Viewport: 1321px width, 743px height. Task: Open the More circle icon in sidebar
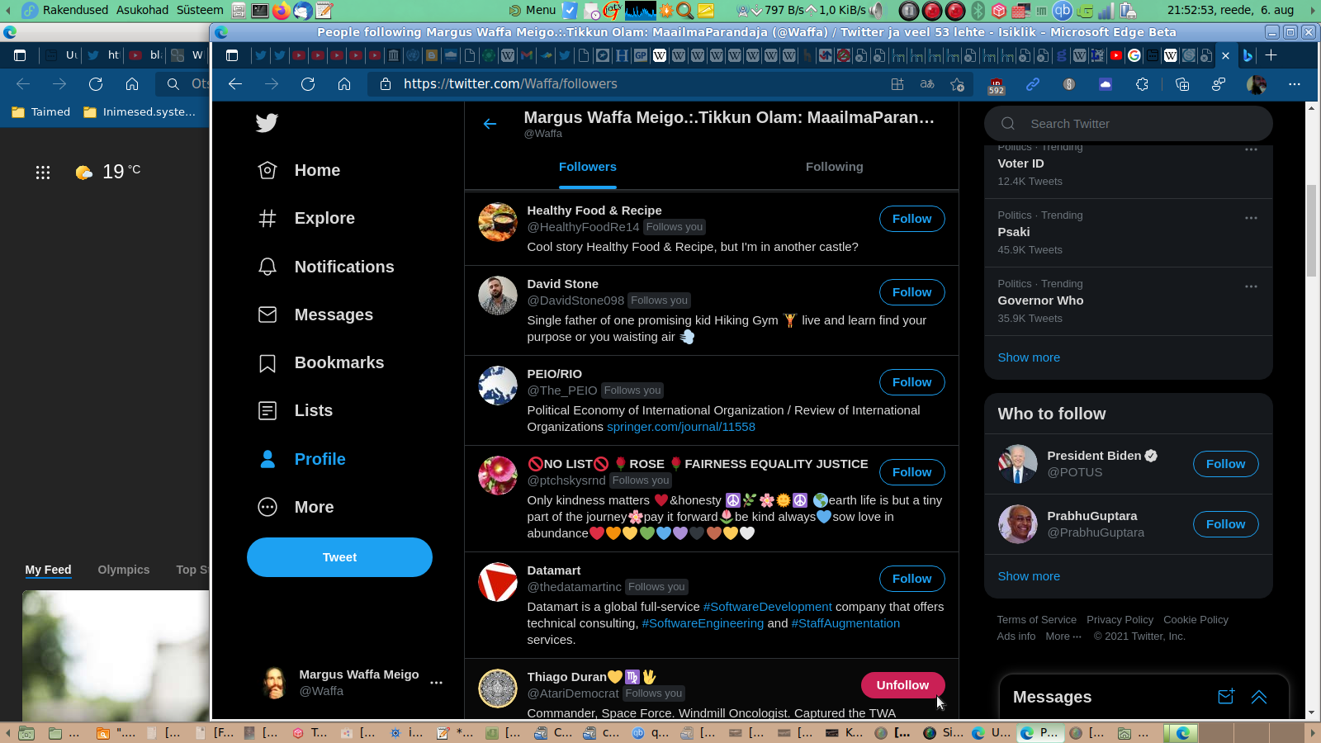[268, 507]
